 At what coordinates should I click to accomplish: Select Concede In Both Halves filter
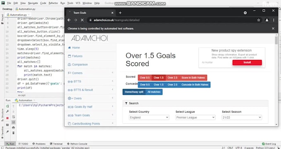pyautogui.click(x=195, y=85)
